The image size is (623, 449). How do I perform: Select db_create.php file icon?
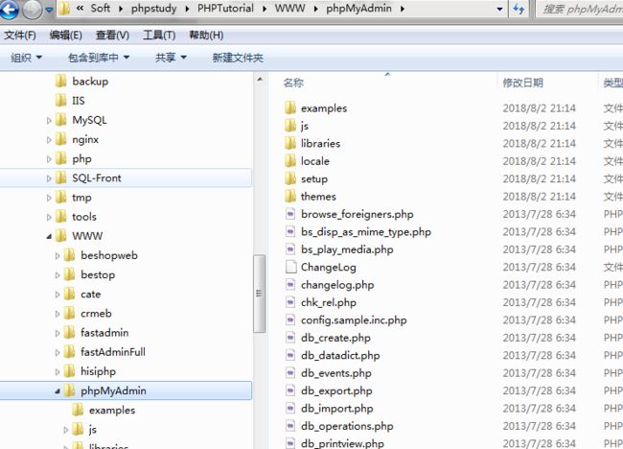tap(290, 338)
